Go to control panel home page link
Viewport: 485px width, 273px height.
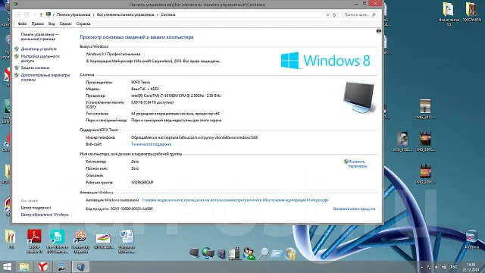[x=39, y=36]
